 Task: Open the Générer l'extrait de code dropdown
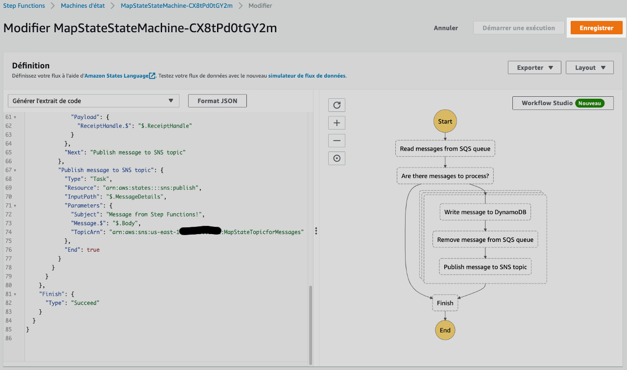point(94,101)
